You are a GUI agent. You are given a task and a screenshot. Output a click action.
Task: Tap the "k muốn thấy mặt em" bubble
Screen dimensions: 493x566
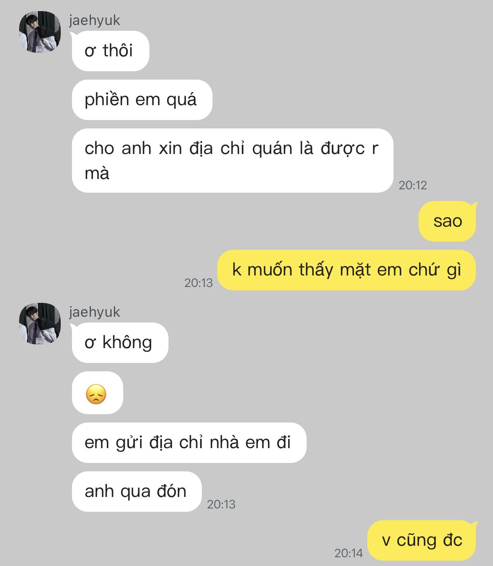(347, 270)
